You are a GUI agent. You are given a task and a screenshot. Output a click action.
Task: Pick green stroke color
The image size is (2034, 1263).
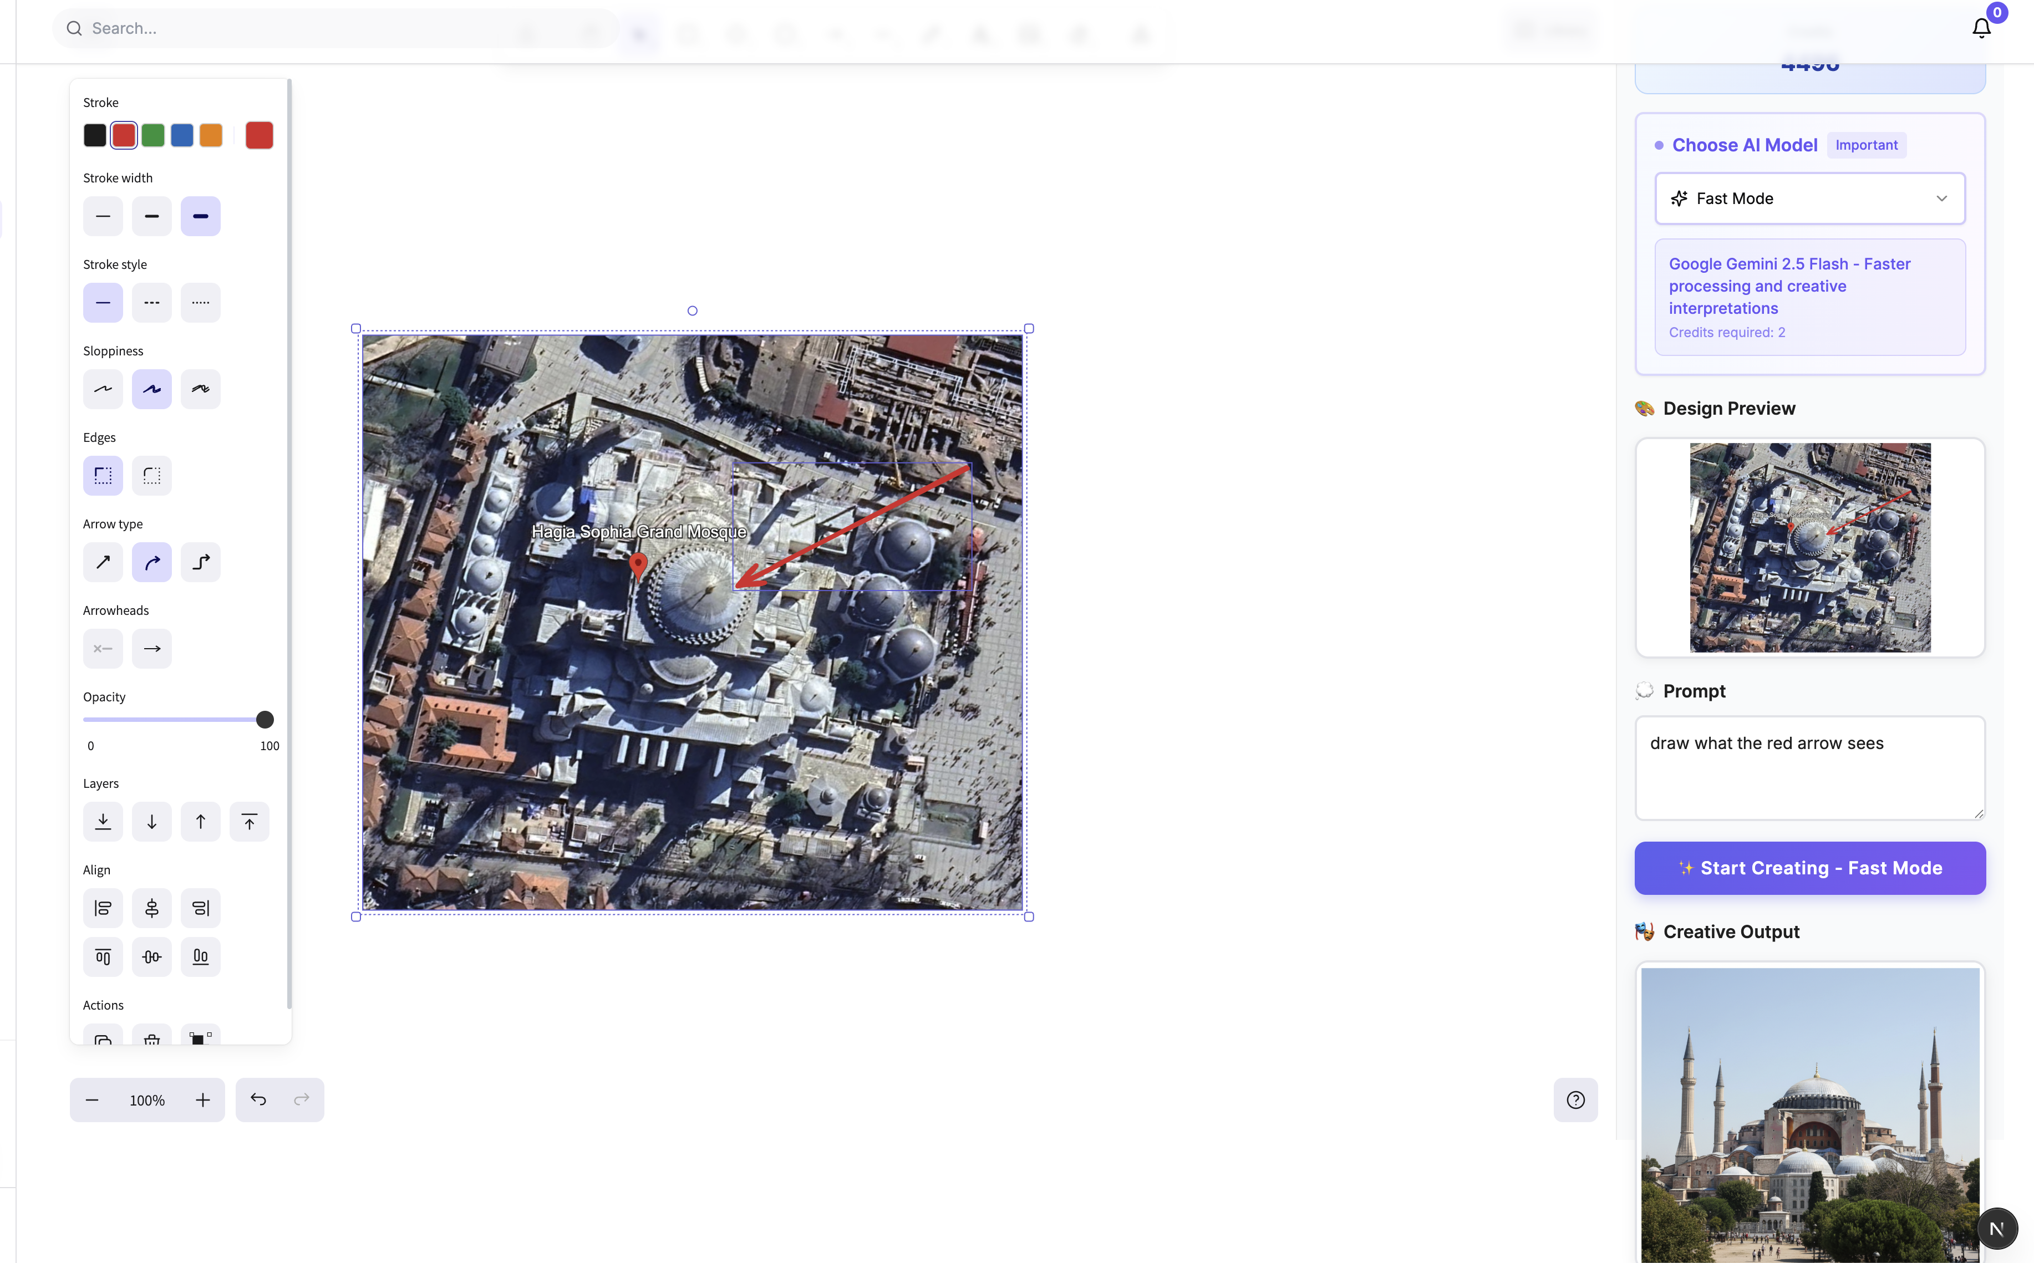click(x=153, y=135)
